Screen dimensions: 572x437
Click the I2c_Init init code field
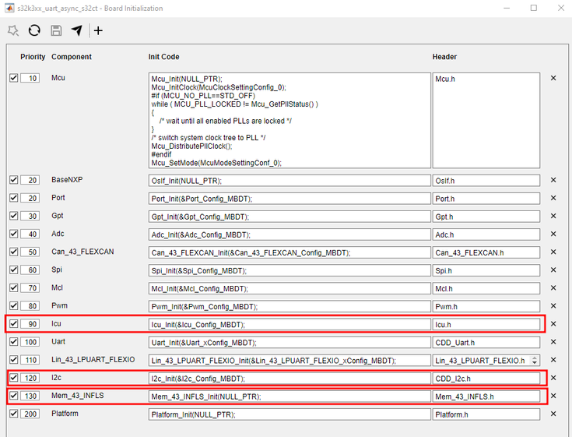[290, 379]
